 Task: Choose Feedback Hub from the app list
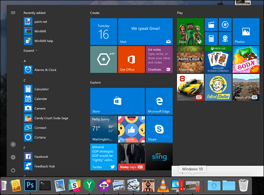click(45, 166)
